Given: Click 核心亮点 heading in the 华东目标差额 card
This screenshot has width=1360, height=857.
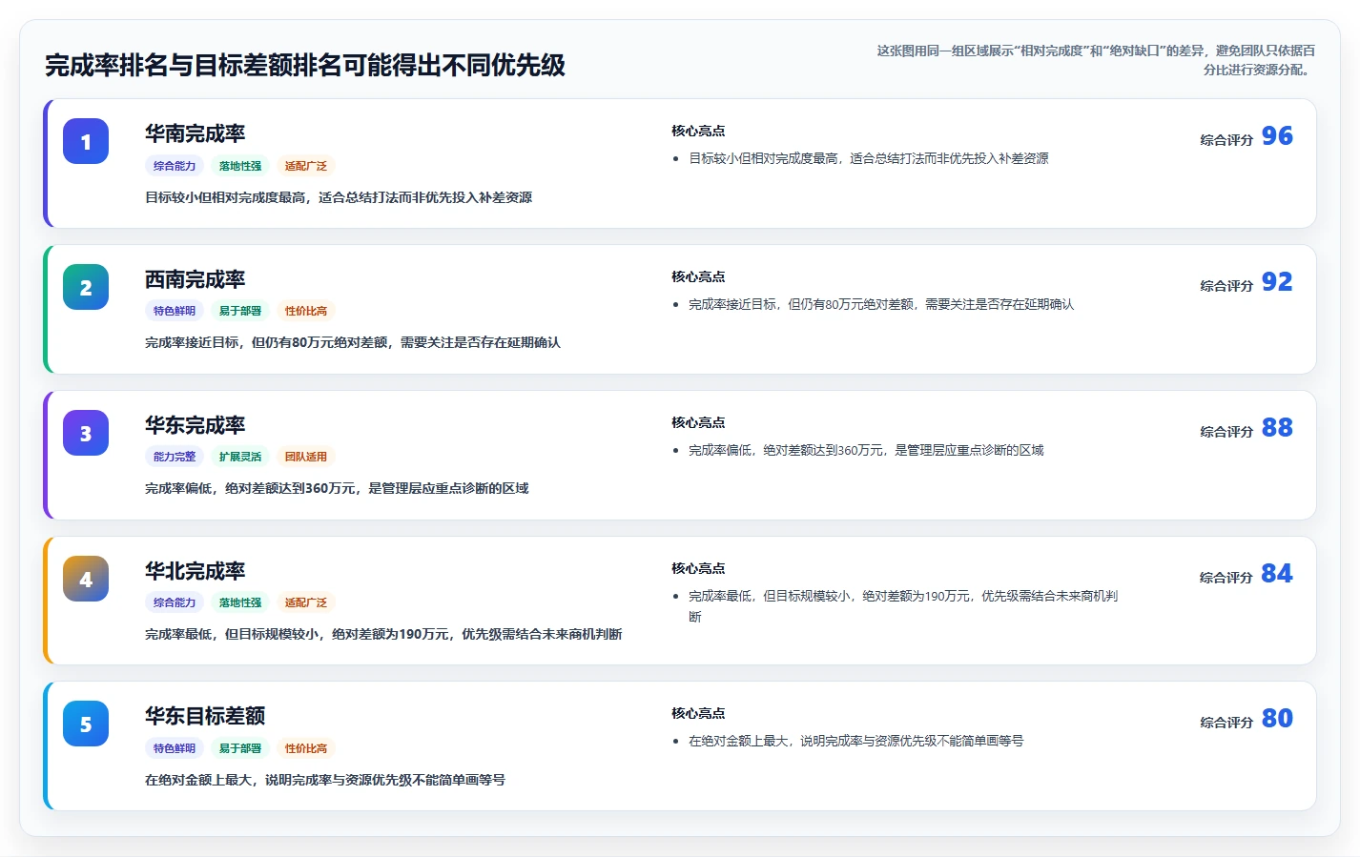Looking at the screenshot, I should point(698,714).
